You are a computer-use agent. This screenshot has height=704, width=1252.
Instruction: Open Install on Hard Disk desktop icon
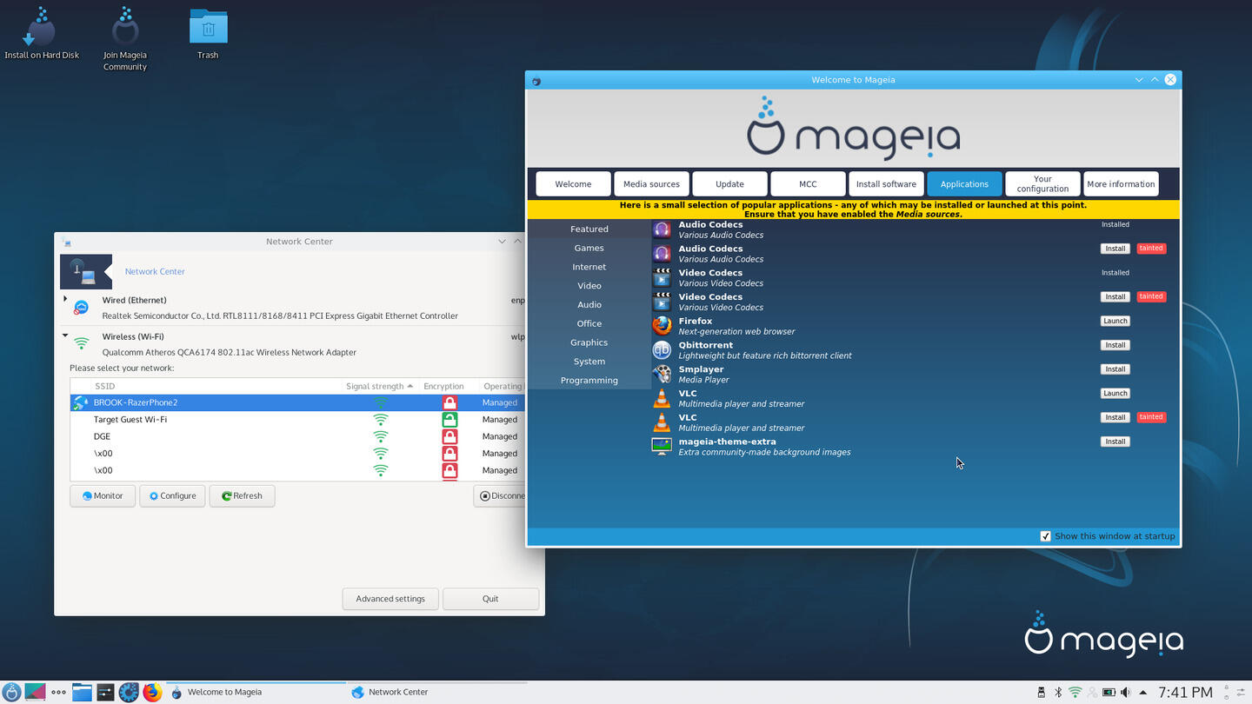[41, 33]
